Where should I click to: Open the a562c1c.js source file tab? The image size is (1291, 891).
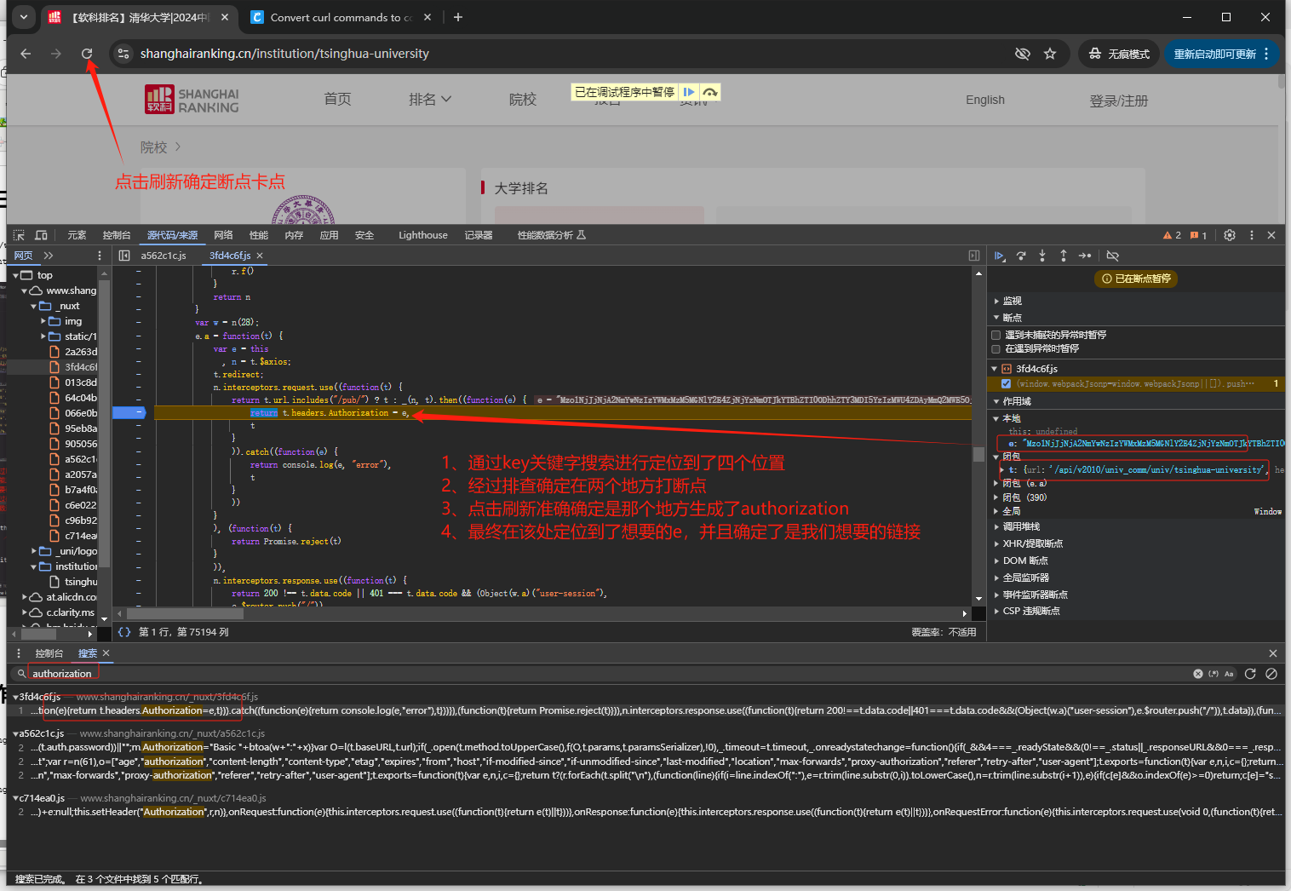pyautogui.click(x=164, y=256)
